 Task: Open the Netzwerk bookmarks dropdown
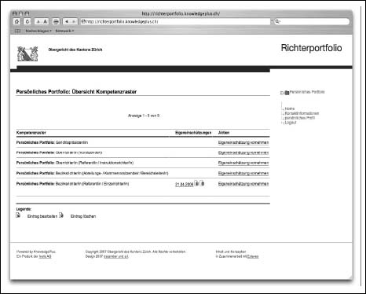click(x=64, y=31)
